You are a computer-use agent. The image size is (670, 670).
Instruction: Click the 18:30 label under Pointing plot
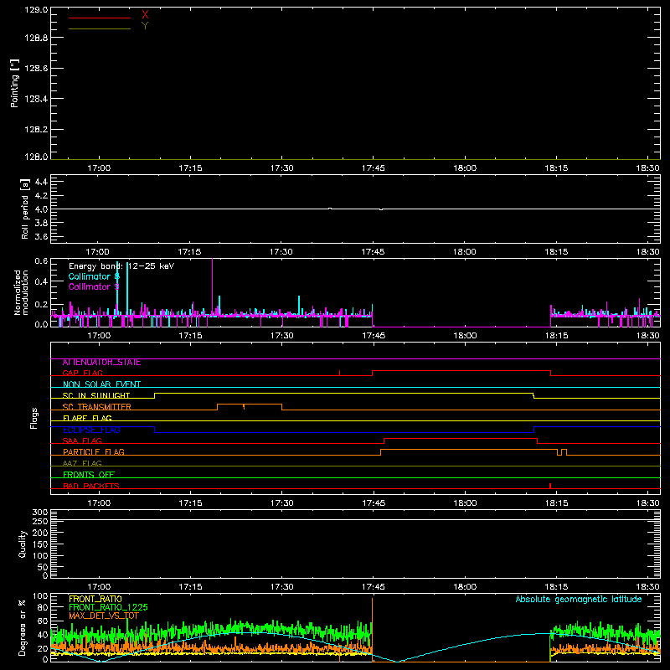pyautogui.click(x=647, y=168)
